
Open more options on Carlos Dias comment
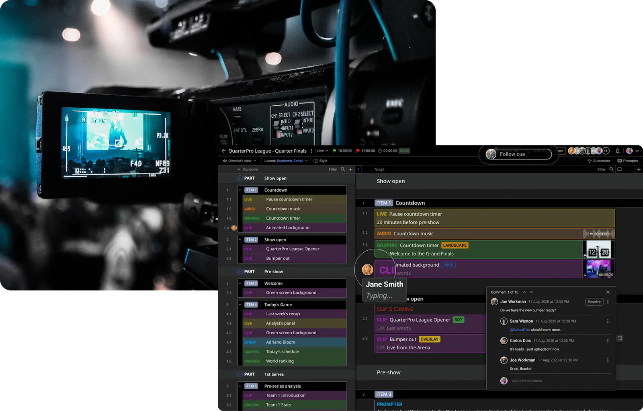608,341
